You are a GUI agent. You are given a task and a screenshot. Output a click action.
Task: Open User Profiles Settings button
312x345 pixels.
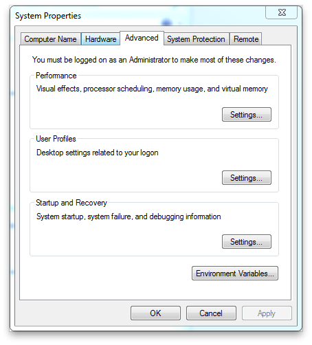[x=247, y=178]
